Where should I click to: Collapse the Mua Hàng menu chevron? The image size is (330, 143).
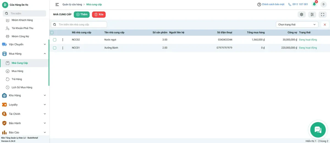(45, 54)
